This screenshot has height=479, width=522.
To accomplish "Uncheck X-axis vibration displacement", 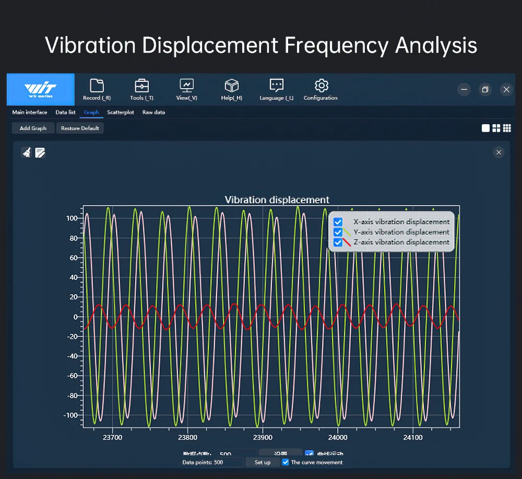I will click(338, 222).
